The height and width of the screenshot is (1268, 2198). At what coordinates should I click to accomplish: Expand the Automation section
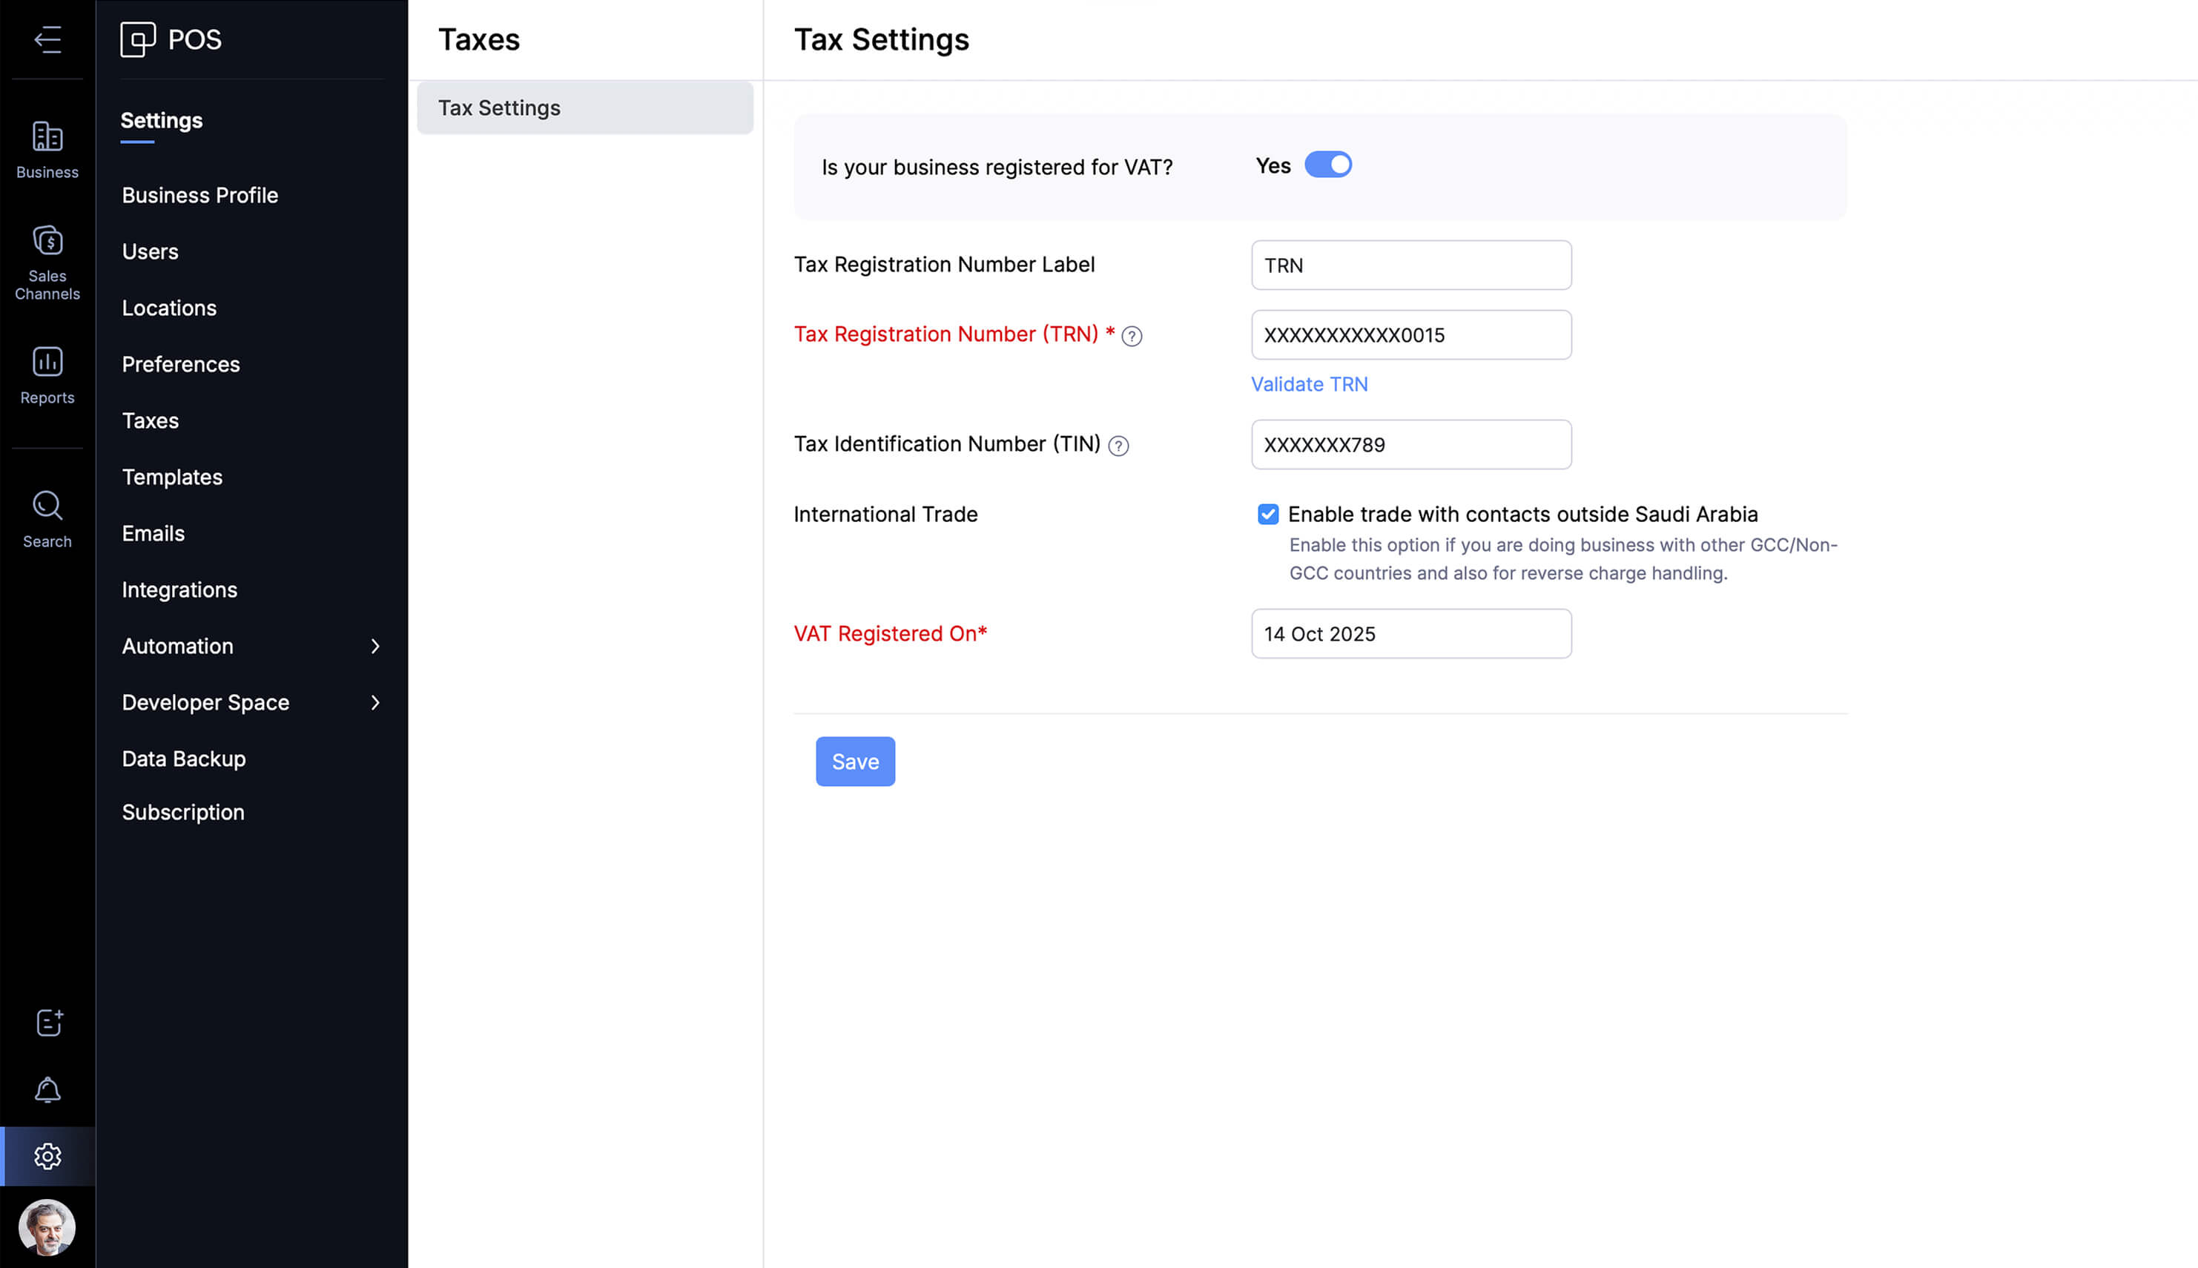250,646
